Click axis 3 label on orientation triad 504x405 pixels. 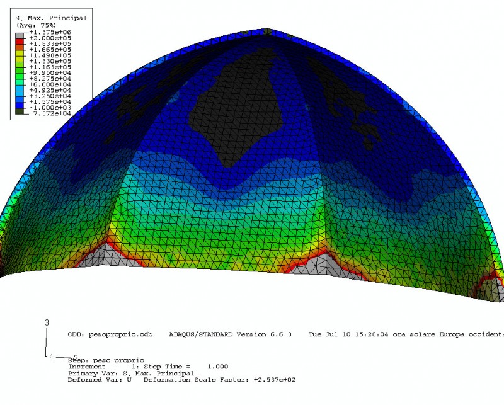[x=47, y=322]
